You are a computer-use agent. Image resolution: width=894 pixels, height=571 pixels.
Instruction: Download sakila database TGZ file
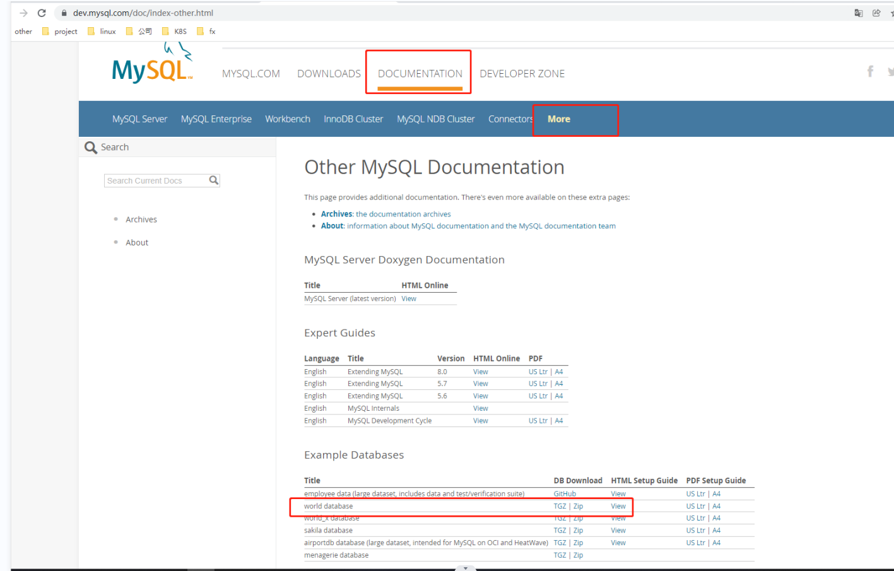560,531
